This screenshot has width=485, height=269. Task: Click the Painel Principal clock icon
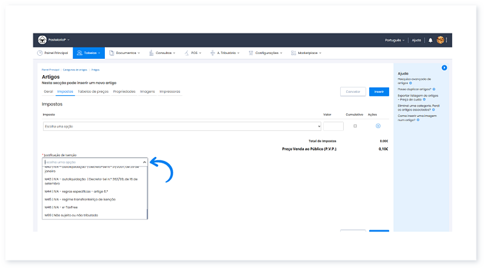[x=40, y=53]
